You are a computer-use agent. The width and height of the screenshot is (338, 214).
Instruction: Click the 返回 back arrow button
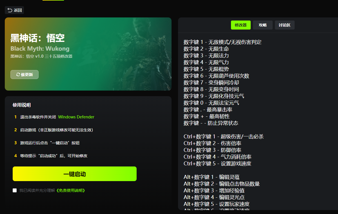(x=14, y=10)
